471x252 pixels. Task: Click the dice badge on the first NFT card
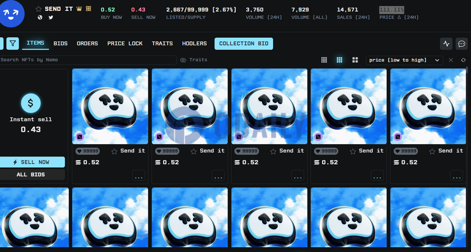point(80,137)
